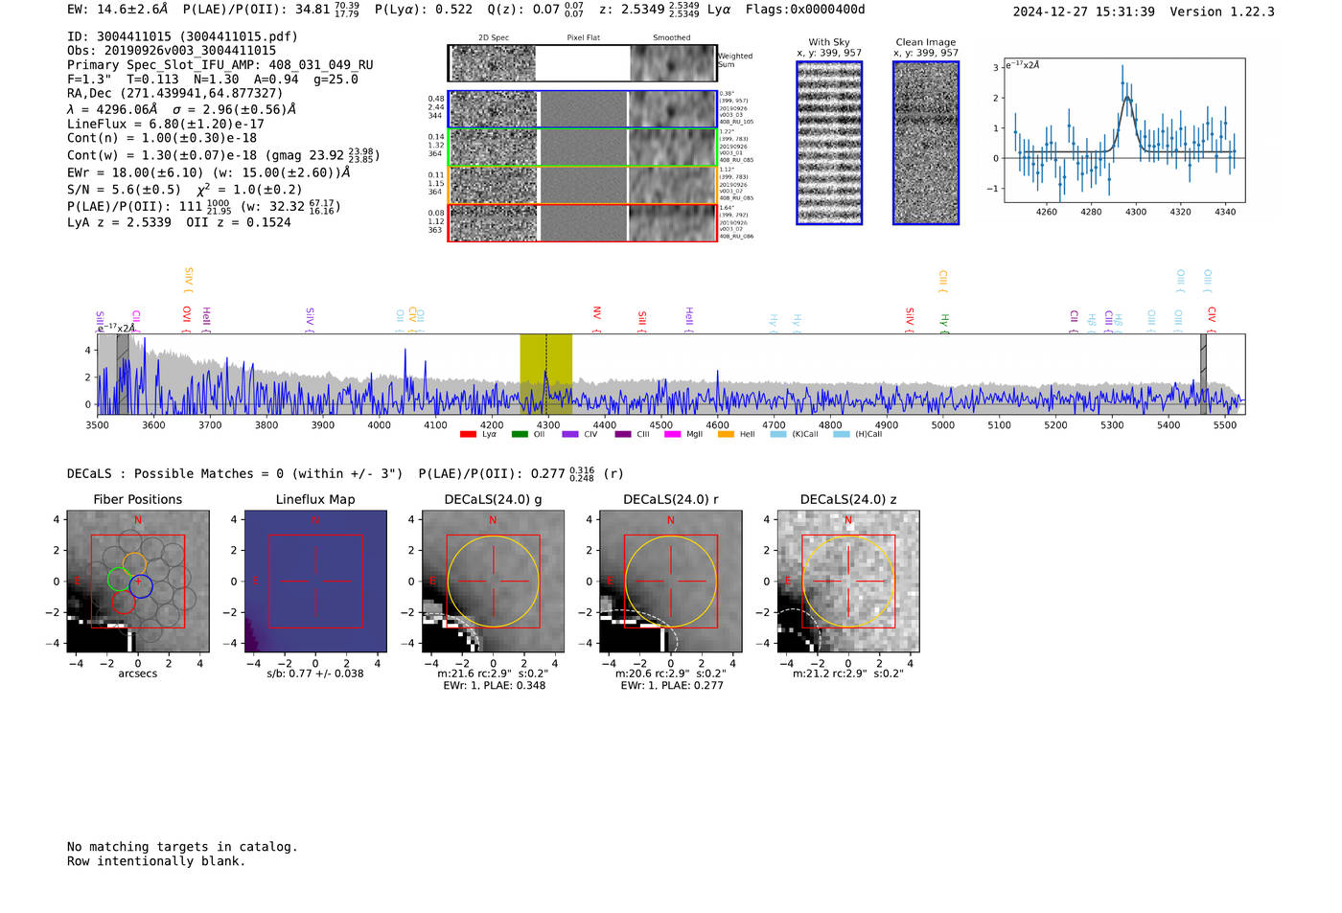Click the red OVI line label
This screenshot has height=913, width=1342.
click(x=186, y=314)
